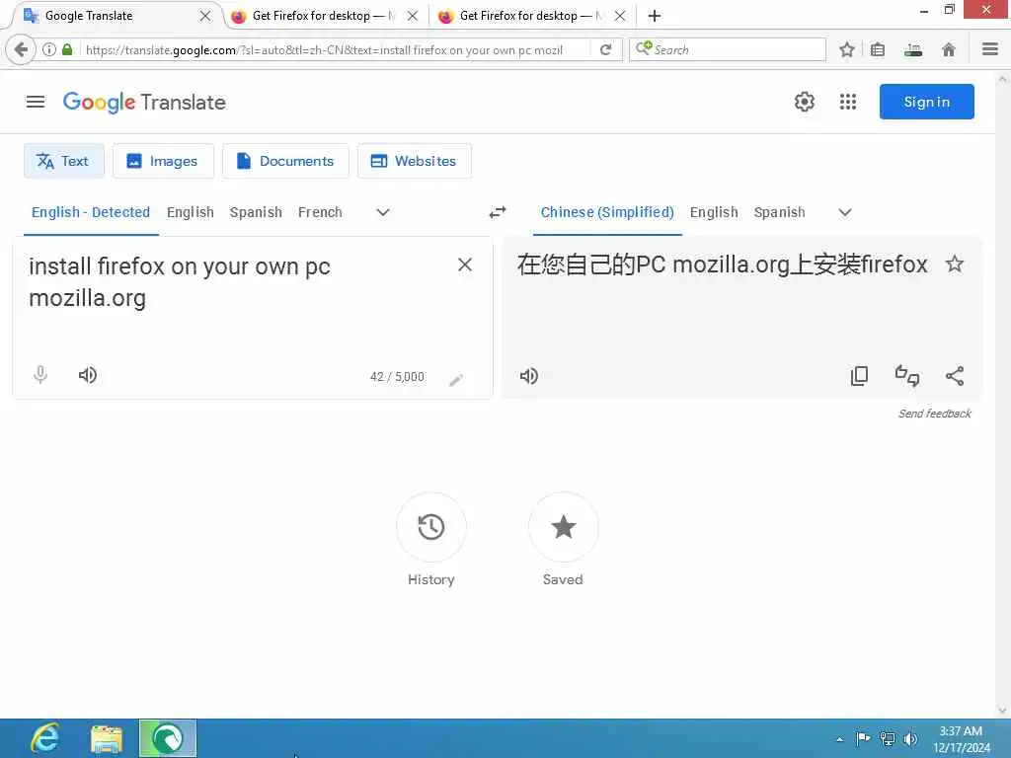
Task: Go back with browser back arrow
Action: (x=20, y=49)
